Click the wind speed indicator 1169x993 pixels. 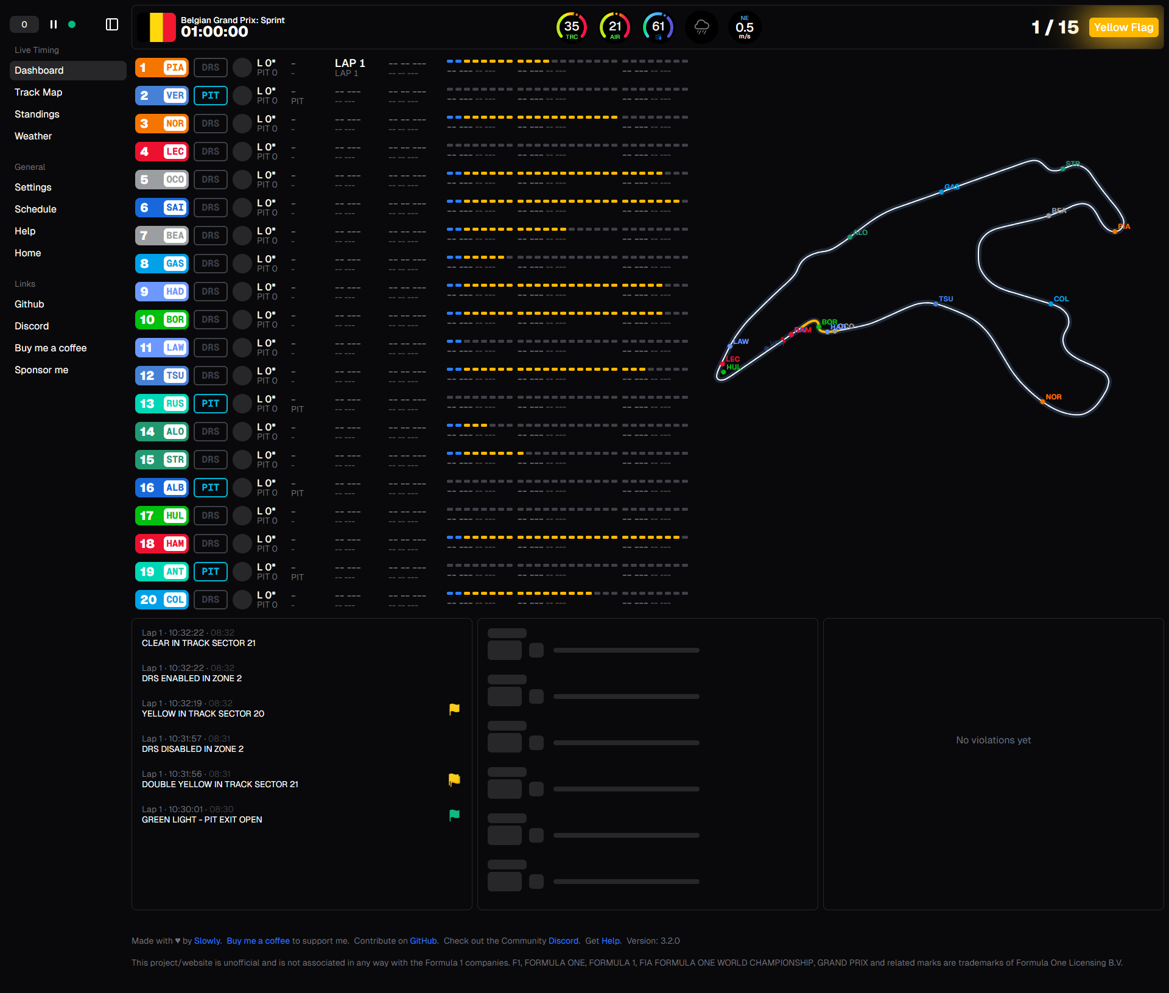pos(744,27)
